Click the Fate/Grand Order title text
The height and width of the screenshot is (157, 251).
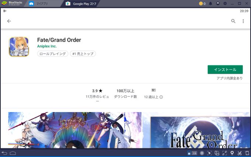(x=59, y=40)
